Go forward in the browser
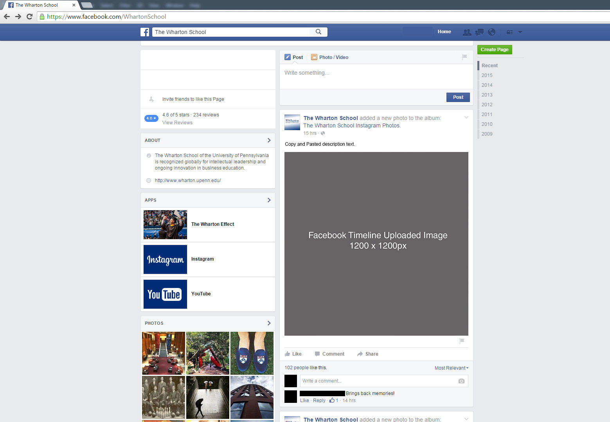This screenshot has width=610, height=422. 18,16
